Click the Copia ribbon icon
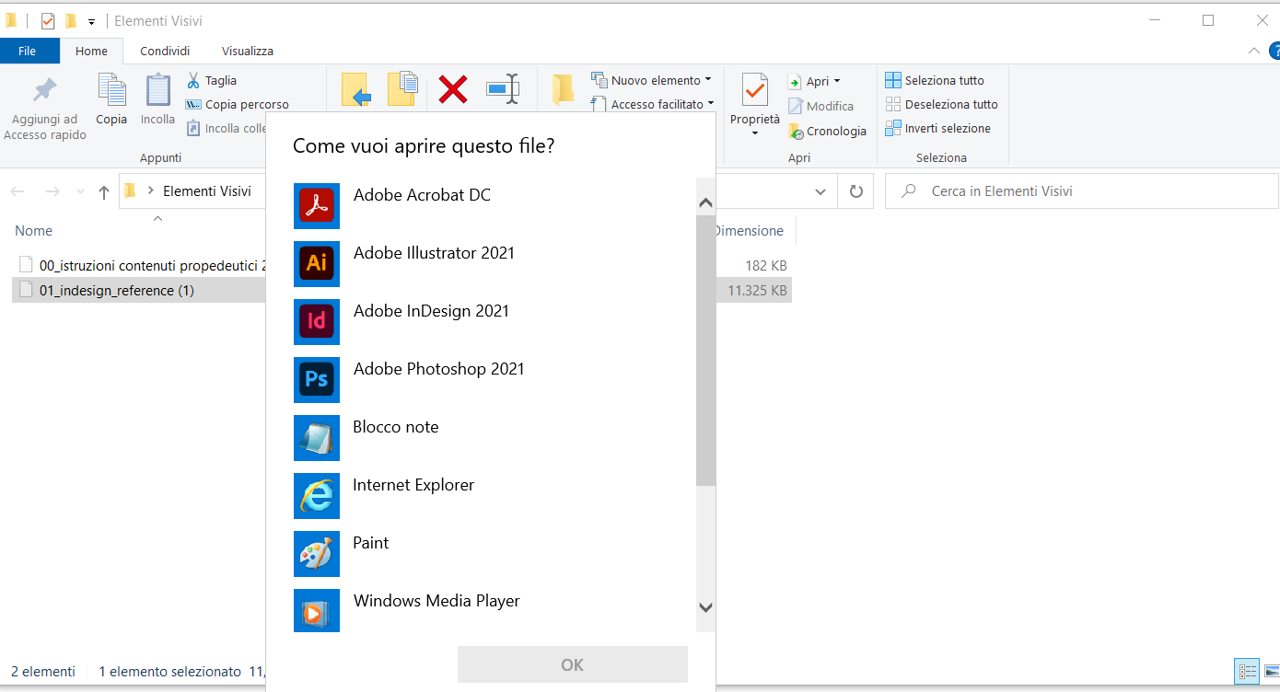This screenshot has height=692, width=1280. click(111, 90)
